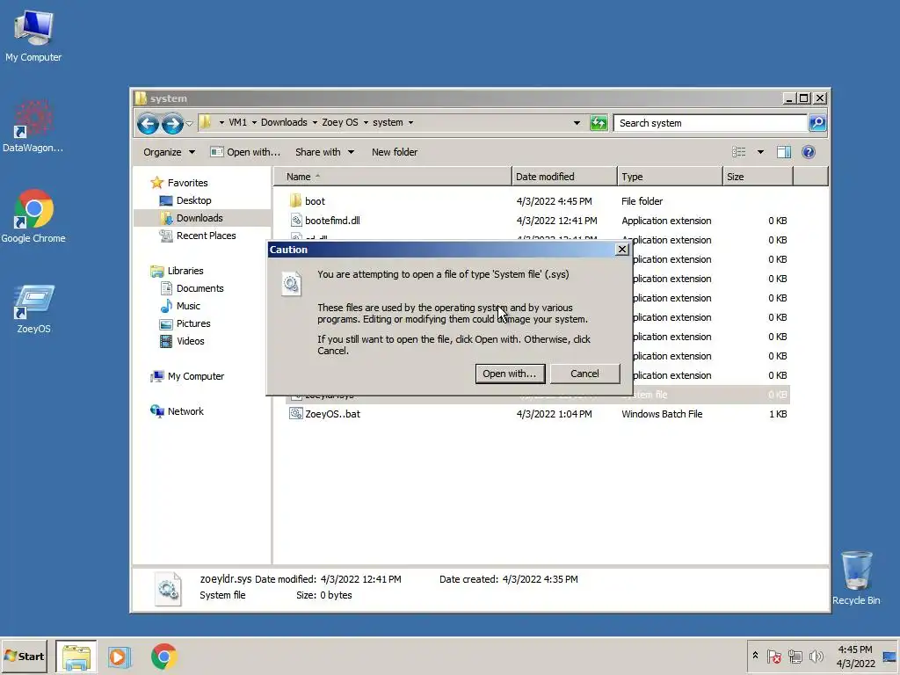
Task: Open the Share with dropdown
Action: click(x=325, y=152)
